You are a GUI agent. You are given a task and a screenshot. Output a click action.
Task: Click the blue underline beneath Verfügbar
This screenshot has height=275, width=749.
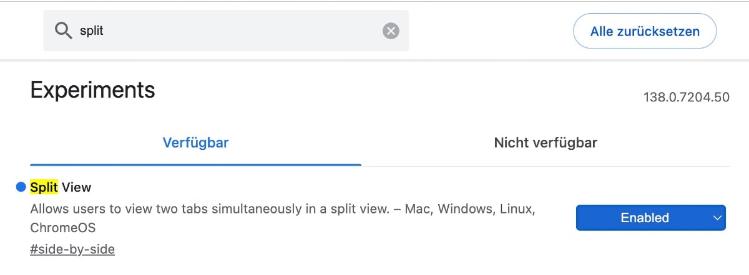(195, 165)
